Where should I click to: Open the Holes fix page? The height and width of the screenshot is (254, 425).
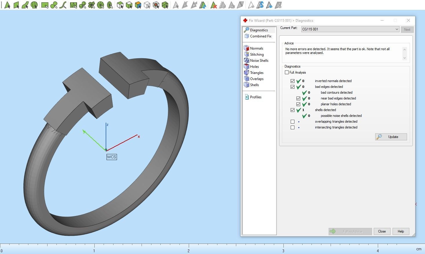(x=254, y=67)
